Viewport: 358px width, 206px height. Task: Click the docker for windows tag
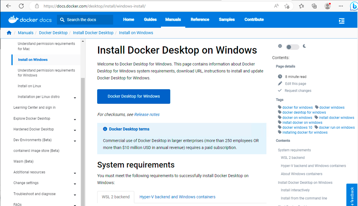pyautogui.click(x=298, y=108)
